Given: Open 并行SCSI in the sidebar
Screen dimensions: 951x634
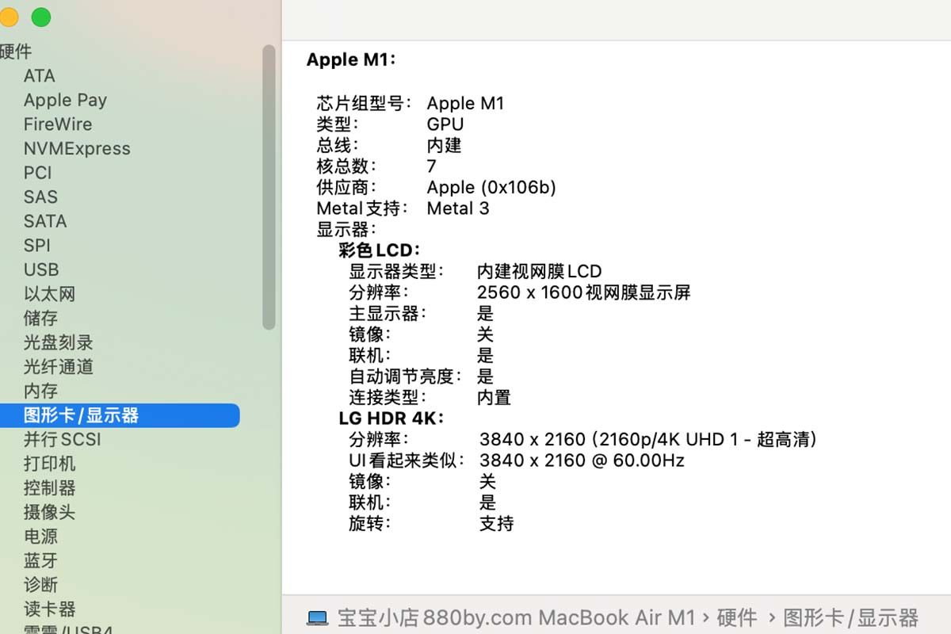Looking at the screenshot, I should [x=62, y=440].
